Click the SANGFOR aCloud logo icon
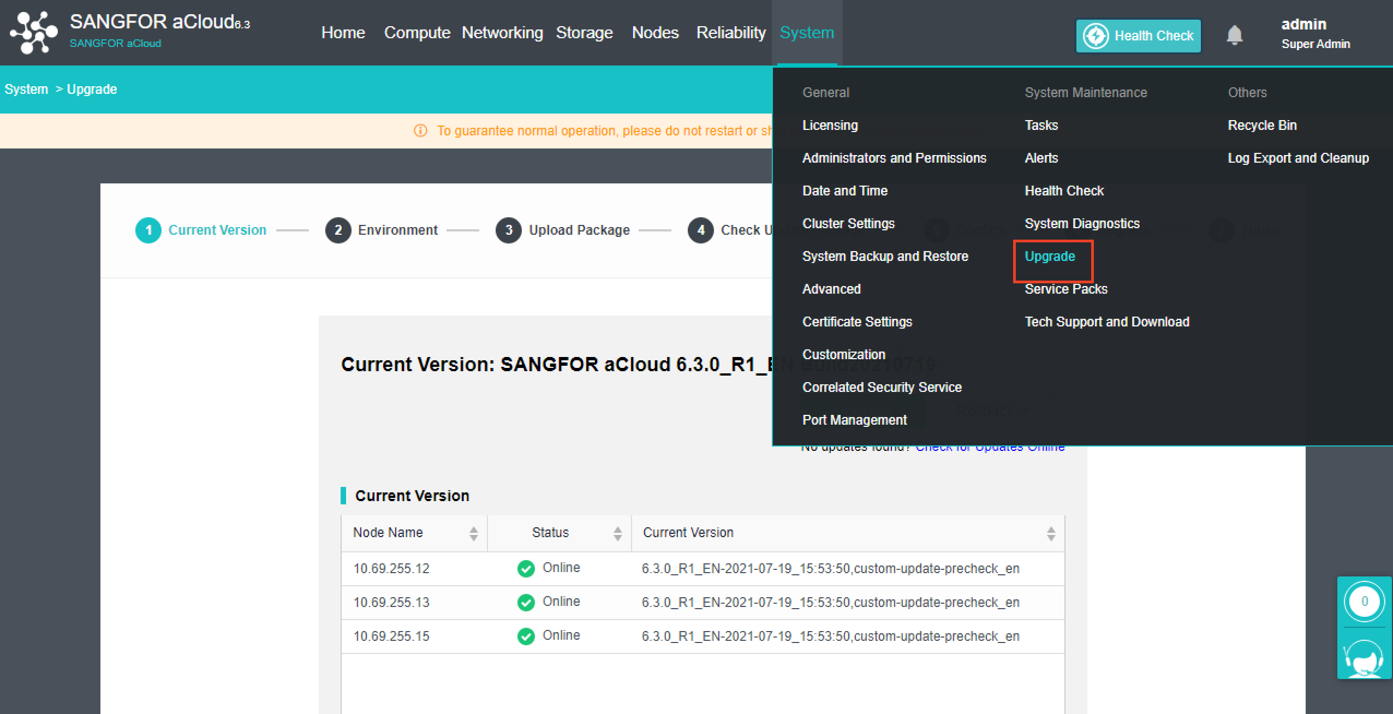 click(34, 33)
